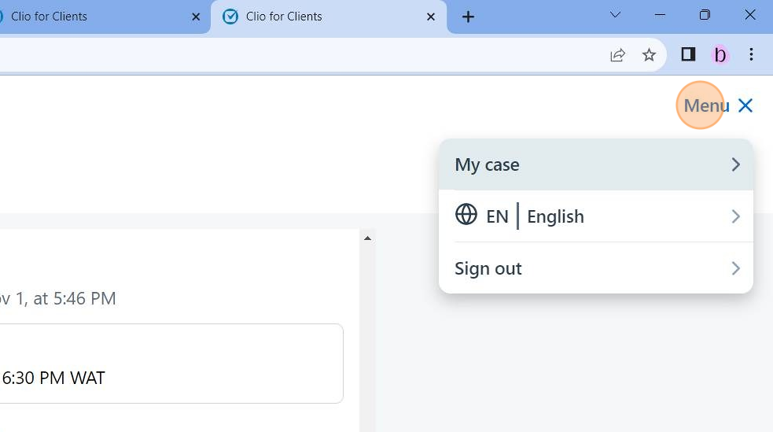Click the Clio checkmark favicon on active tab
Image resolution: width=773 pixels, height=432 pixels.
click(x=230, y=17)
